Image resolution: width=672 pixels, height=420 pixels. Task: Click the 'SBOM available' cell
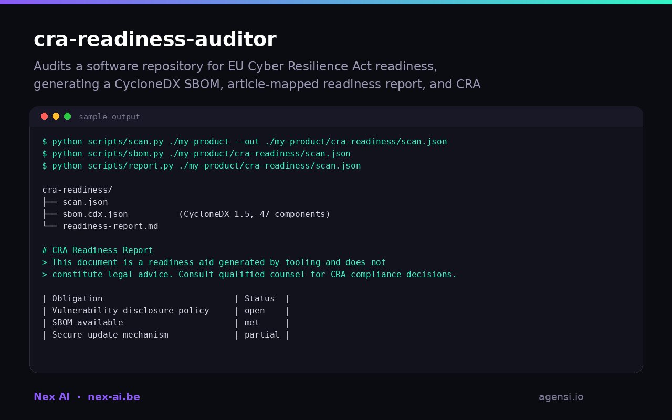coord(88,323)
